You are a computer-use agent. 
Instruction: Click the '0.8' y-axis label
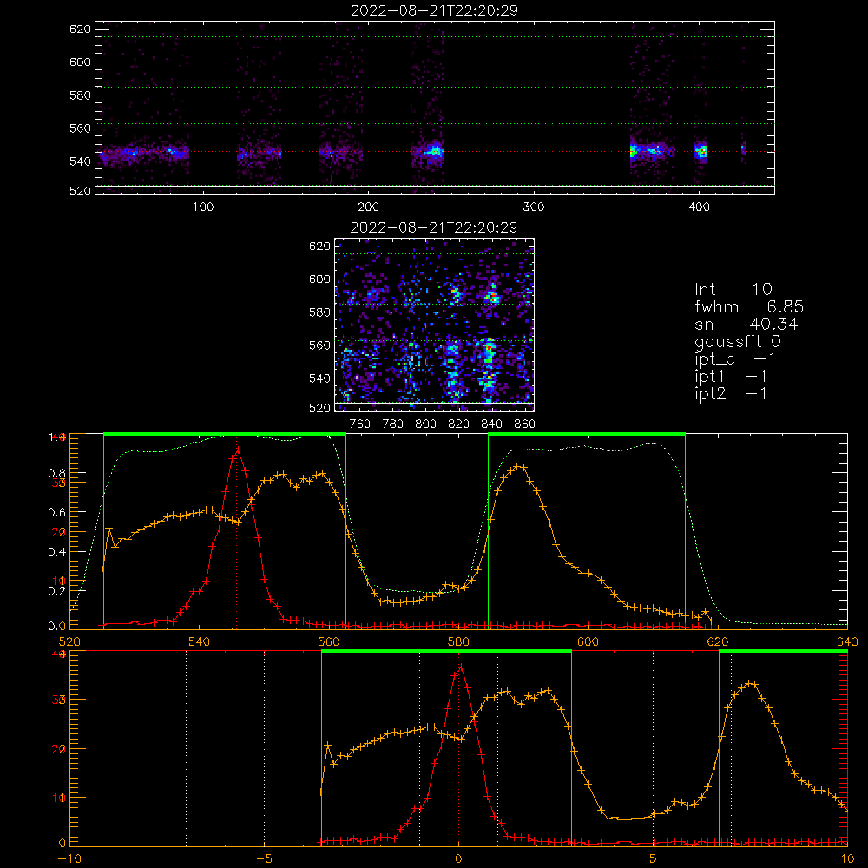(57, 474)
